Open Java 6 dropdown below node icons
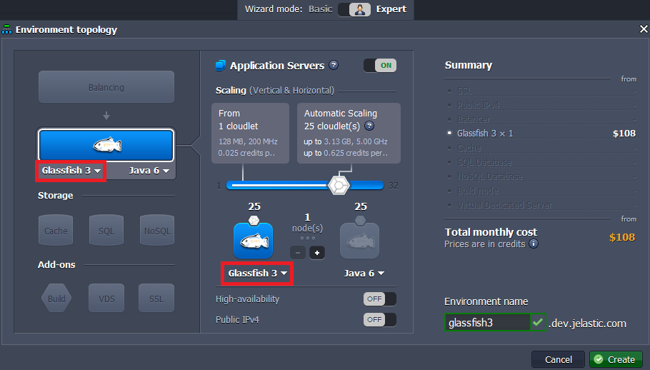Screen dimensions: 650x370 click(x=364, y=273)
